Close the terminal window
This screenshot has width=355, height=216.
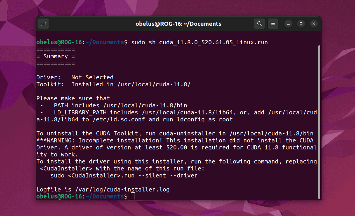(314, 24)
